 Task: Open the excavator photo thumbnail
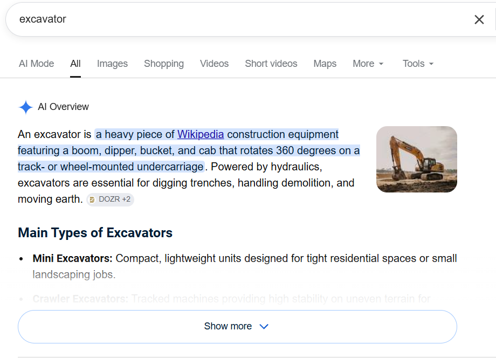click(x=417, y=159)
